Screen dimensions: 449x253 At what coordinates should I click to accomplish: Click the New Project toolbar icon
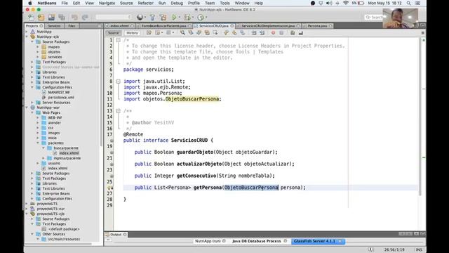[41, 18]
